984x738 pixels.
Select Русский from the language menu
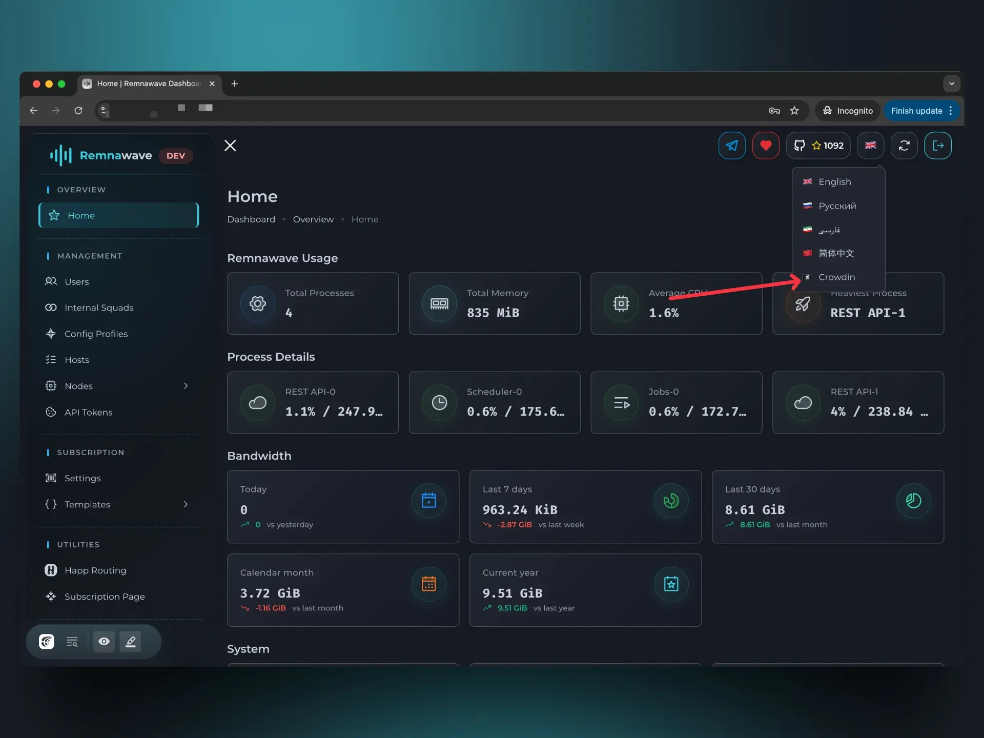click(837, 206)
